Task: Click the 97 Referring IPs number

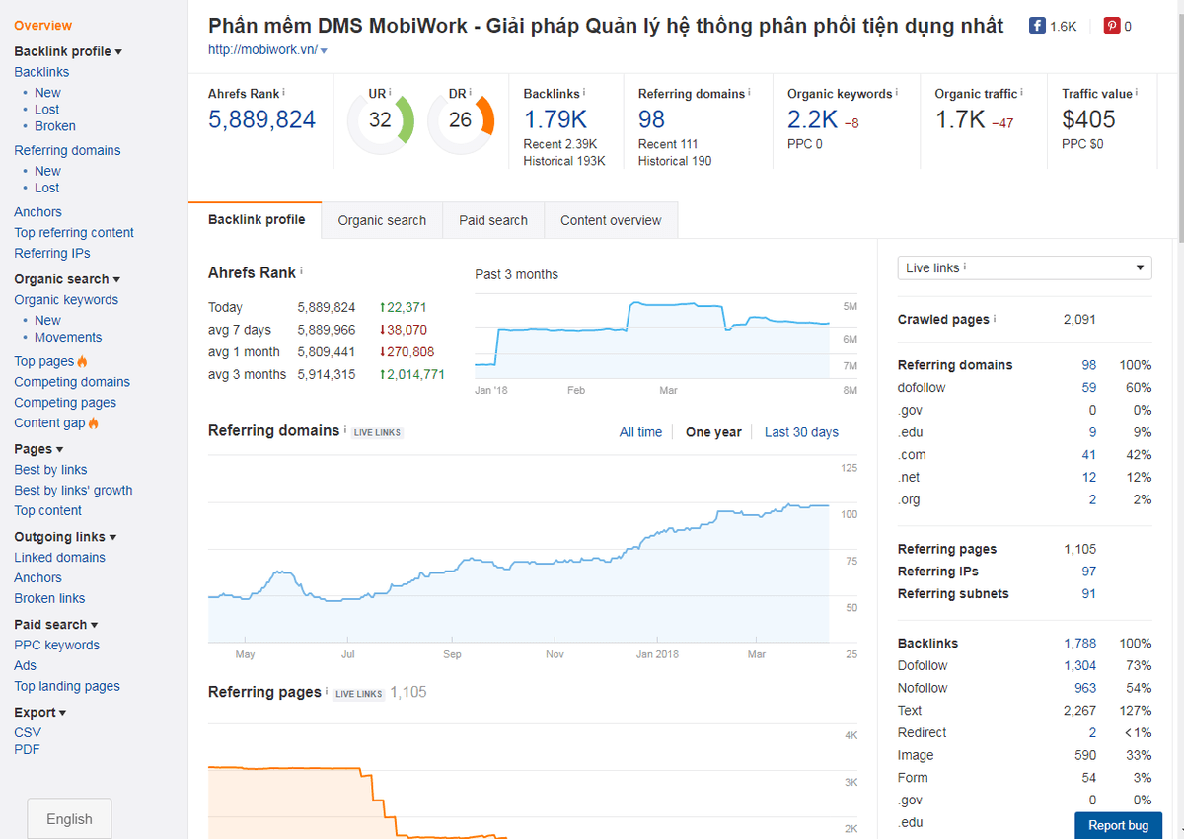Action: (1088, 572)
